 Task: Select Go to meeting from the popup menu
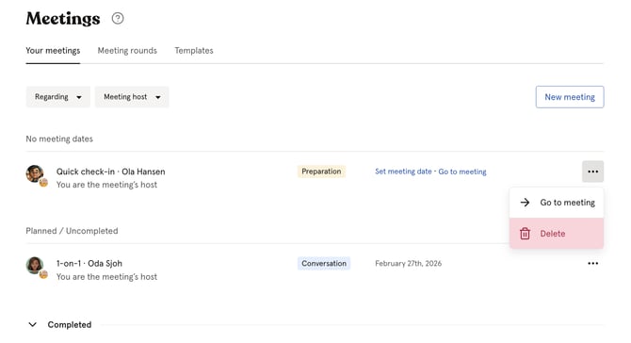tap(557, 203)
